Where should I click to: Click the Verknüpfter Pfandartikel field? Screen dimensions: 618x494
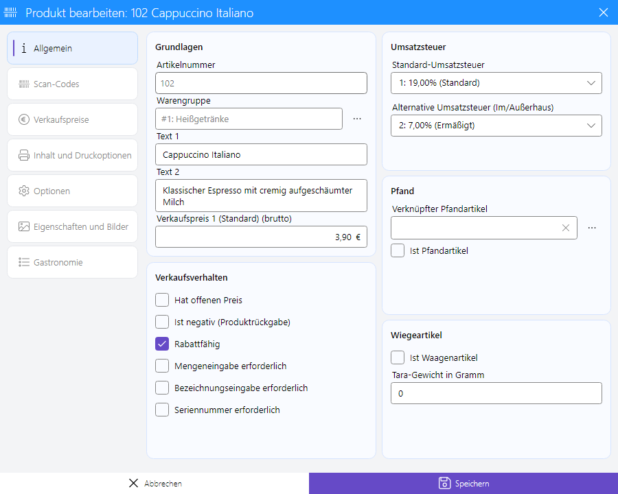(x=484, y=228)
